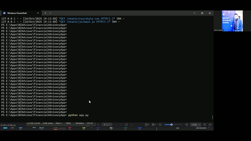Click the GET /static/css/style.css log line
The width and height of the screenshot is (251, 141).
coord(63,19)
